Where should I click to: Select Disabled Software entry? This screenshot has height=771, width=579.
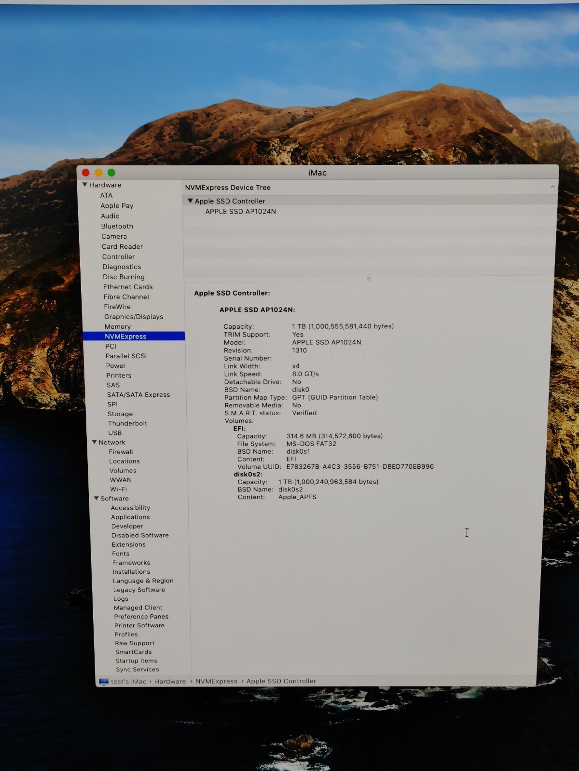coord(140,535)
